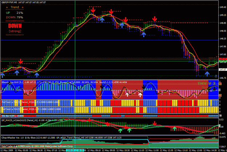
Task: Click the '12 May 11:10' time label
Action: pyautogui.click(x=138, y=151)
